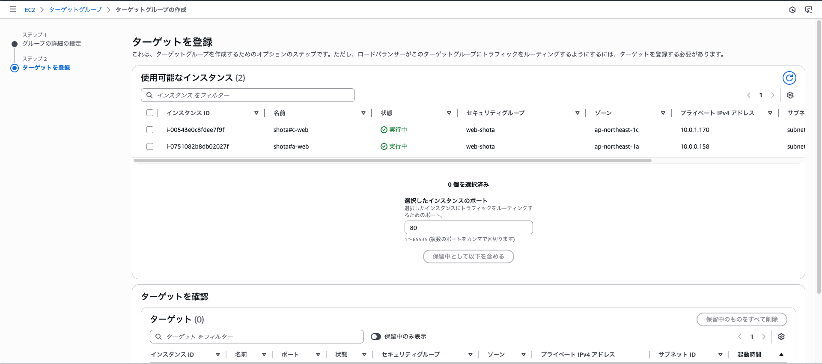This screenshot has height=364, width=822.
Task: Click the search icon in target filter
Action: click(158, 337)
